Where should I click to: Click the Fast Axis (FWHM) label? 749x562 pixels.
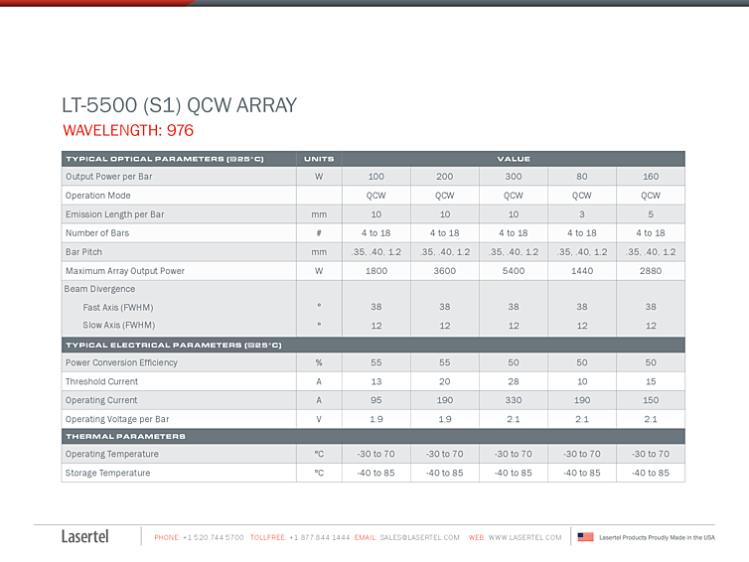[x=118, y=308]
